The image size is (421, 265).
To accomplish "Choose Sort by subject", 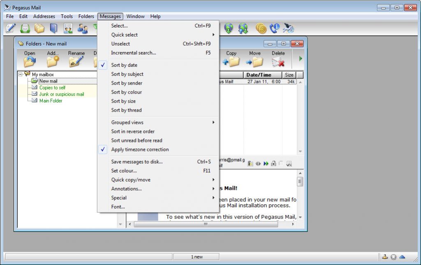I will [x=158, y=74].
